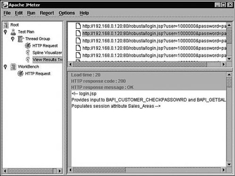Click response pane scroll down arrow
The height and width of the screenshot is (176, 235).
click(x=229, y=164)
